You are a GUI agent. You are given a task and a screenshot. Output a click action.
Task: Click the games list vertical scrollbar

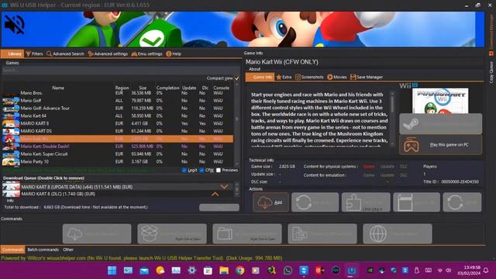pos(237,124)
